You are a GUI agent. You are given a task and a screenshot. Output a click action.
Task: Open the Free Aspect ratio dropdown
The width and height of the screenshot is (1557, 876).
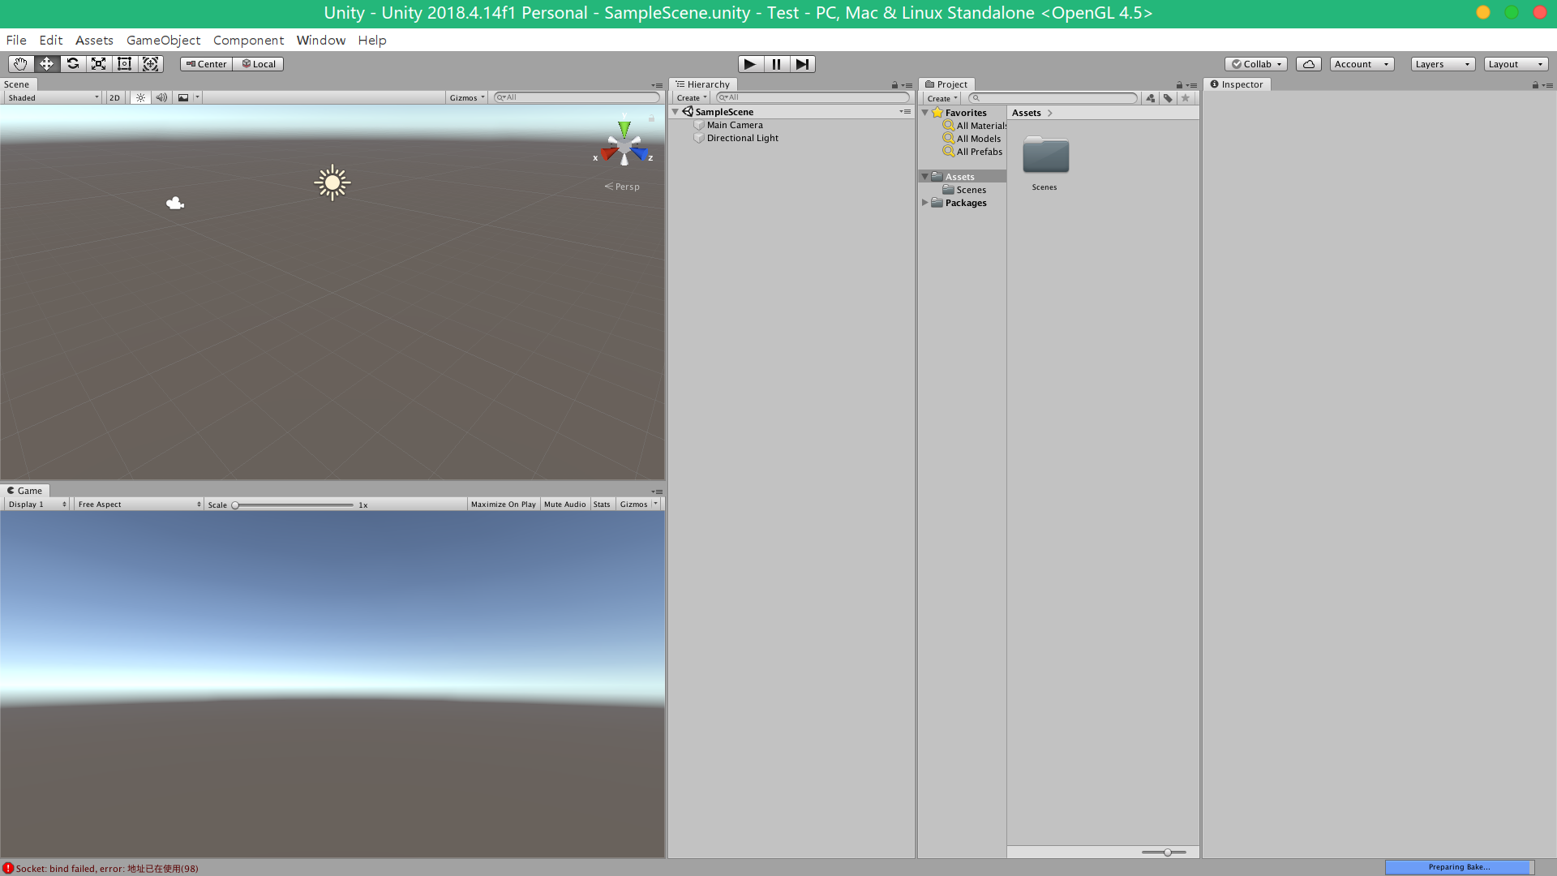(x=138, y=504)
